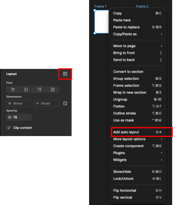The height and width of the screenshot is (205, 173).
Task: Click the spacing icon in the gap field
Action: 10,117
